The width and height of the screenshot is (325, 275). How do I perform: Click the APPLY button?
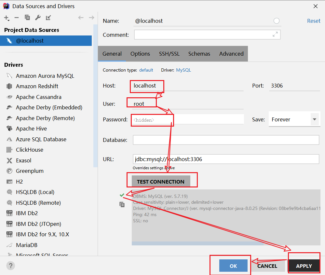304,266
